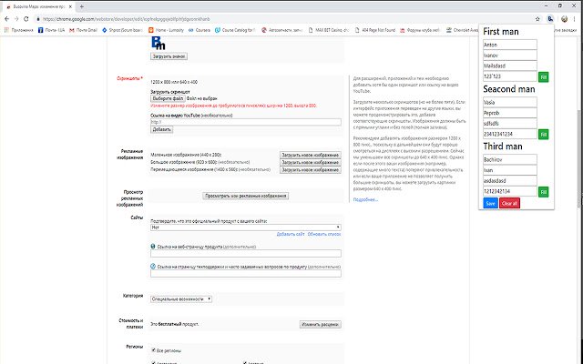Open the Coursera bookmark
The height and width of the screenshot is (364, 583).
pyautogui.click(x=199, y=30)
